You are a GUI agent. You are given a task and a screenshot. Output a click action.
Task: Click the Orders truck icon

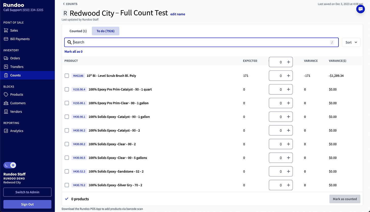(6, 58)
